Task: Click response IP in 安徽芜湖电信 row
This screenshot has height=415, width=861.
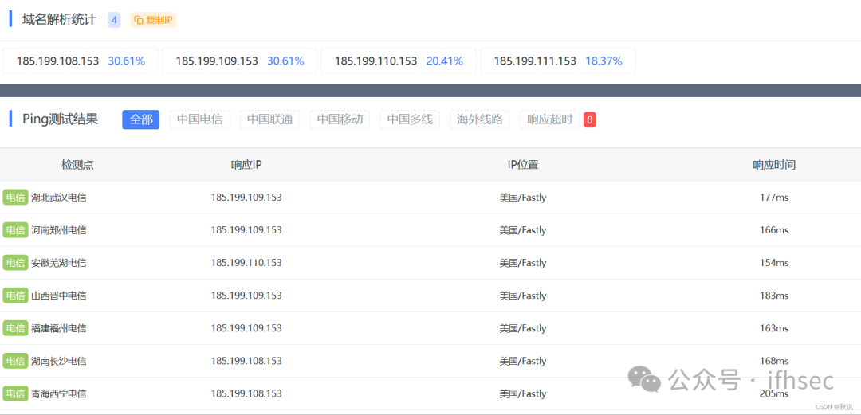Action: [246, 263]
